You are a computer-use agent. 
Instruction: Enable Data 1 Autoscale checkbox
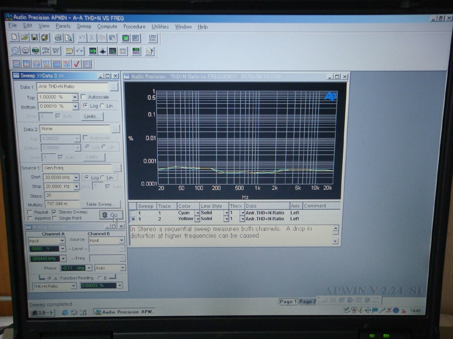point(84,97)
